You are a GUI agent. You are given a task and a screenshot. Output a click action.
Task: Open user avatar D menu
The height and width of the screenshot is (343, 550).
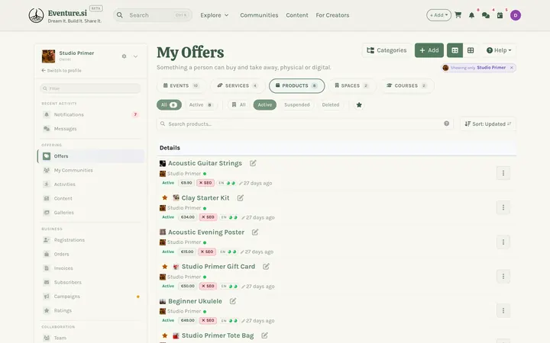516,15
